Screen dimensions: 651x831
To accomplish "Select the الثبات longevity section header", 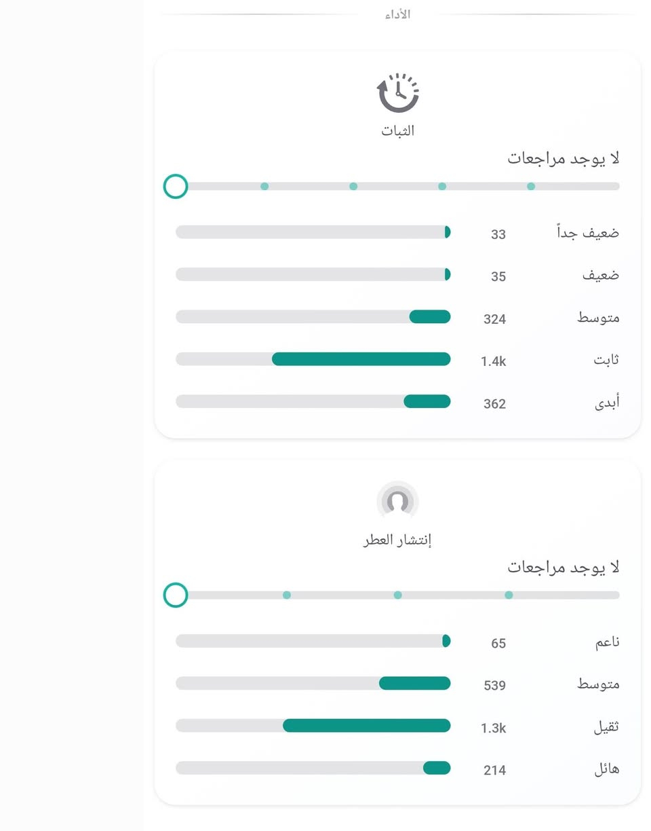I will (x=397, y=131).
